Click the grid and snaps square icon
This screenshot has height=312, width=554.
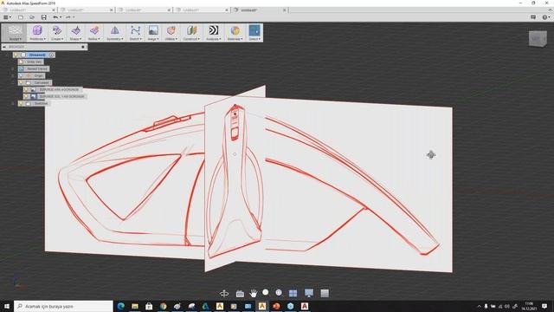pyautogui.click(x=325, y=293)
